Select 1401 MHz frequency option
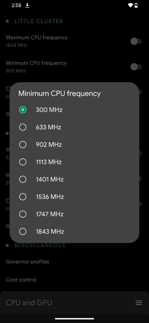The height and width of the screenshot is (323, 149). (x=74, y=179)
